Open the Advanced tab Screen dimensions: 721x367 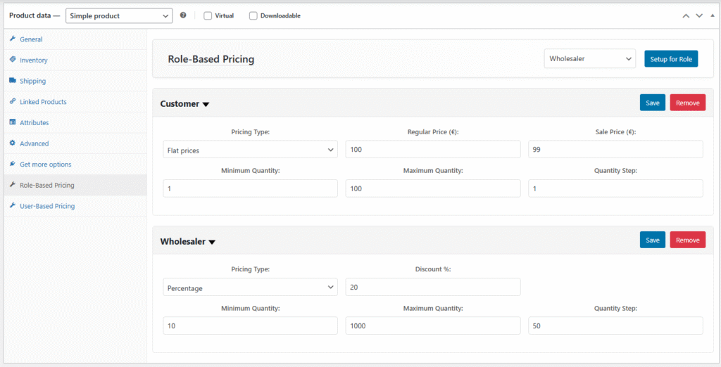[75, 143]
